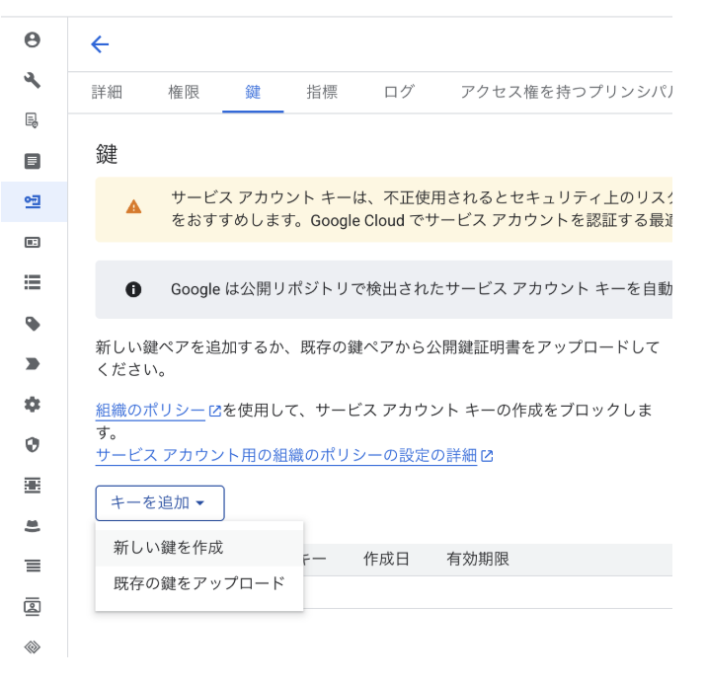Switch to the 詳細 tab
The image size is (705, 683).
point(107,92)
